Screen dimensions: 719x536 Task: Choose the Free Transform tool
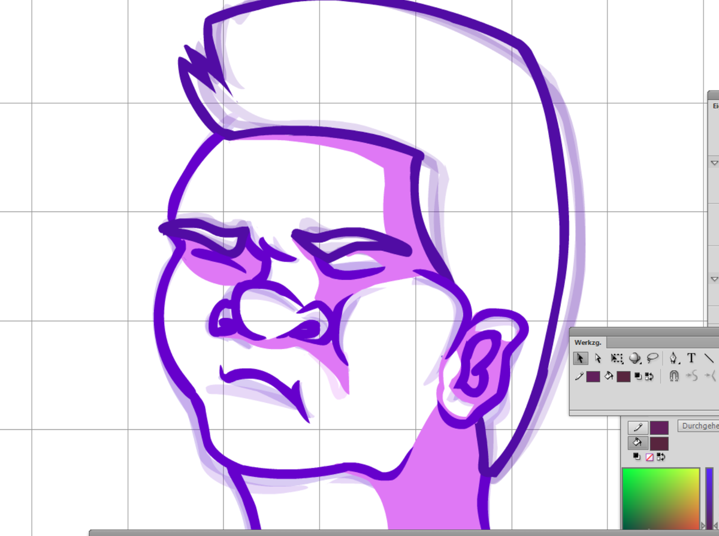coord(617,358)
